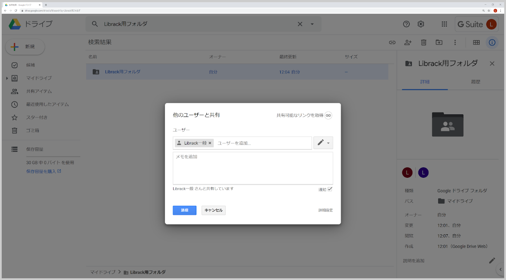Click the move to folder icon

(439, 42)
